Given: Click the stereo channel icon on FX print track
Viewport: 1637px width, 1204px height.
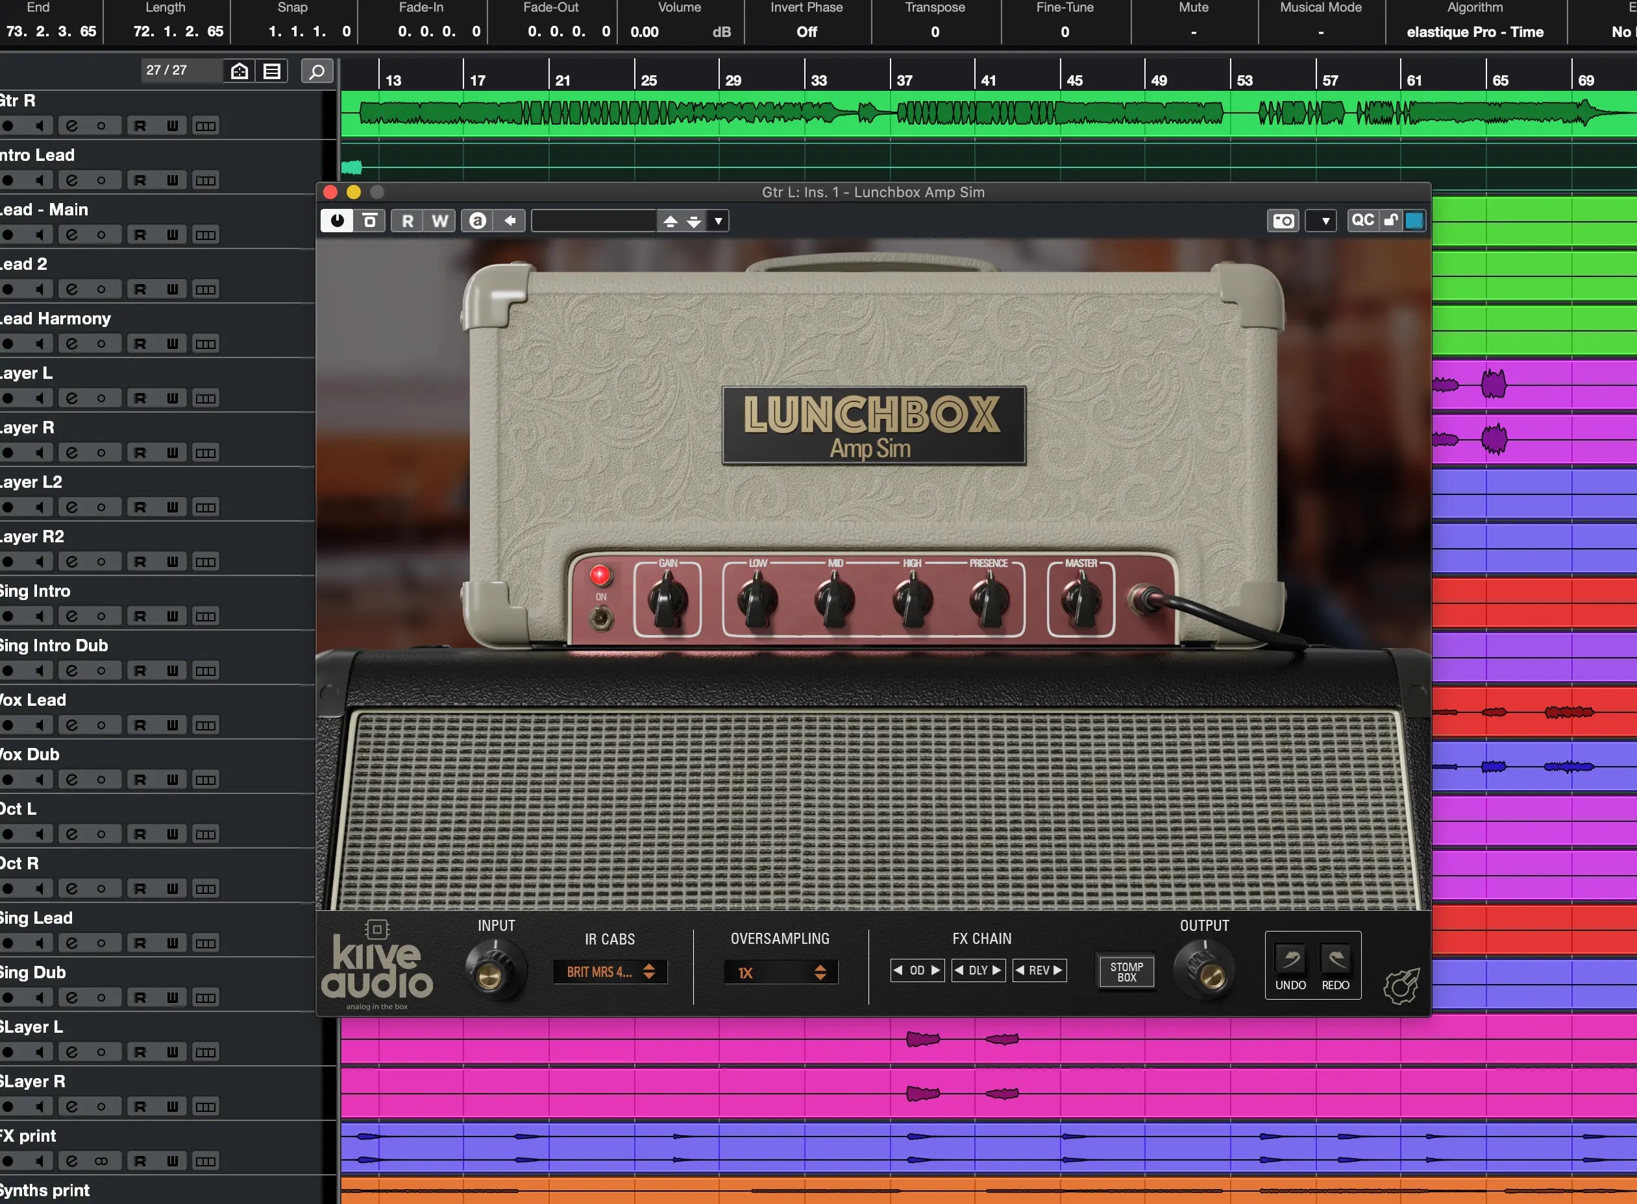Looking at the screenshot, I should (x=101, y=1161).
